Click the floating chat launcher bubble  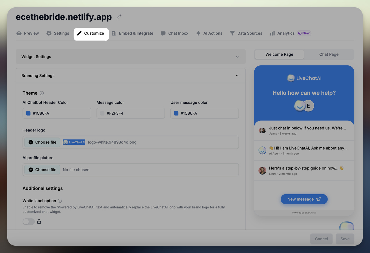[347, 226]
